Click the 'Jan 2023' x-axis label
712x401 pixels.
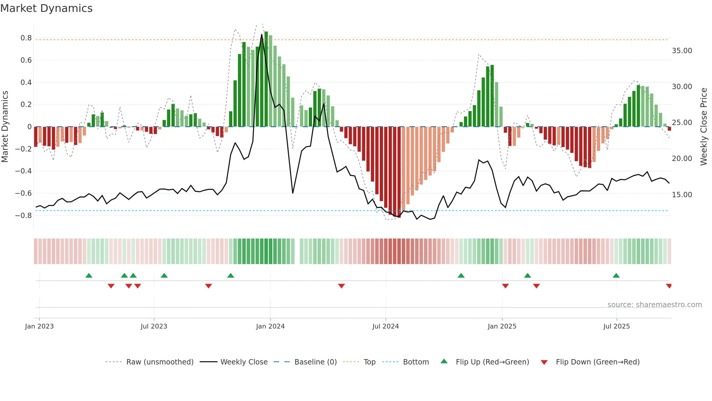coord(39,326)
